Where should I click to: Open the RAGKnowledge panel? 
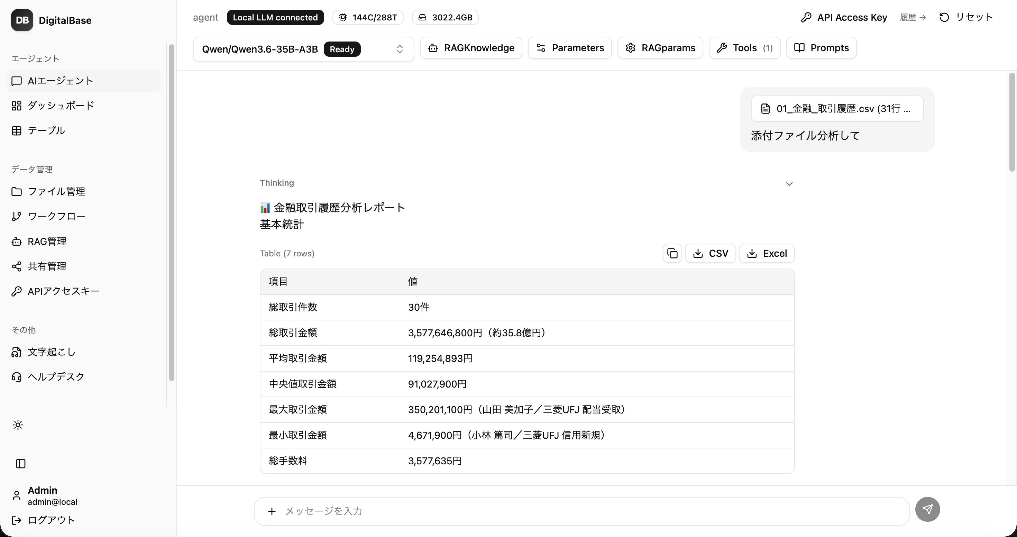[471, 48]
